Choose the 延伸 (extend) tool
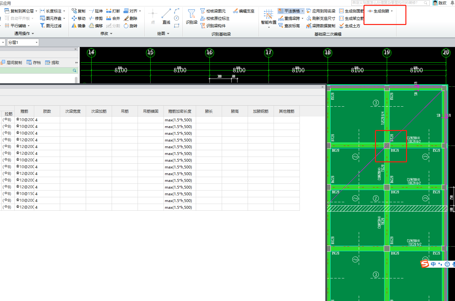 (x=96, y=11)
